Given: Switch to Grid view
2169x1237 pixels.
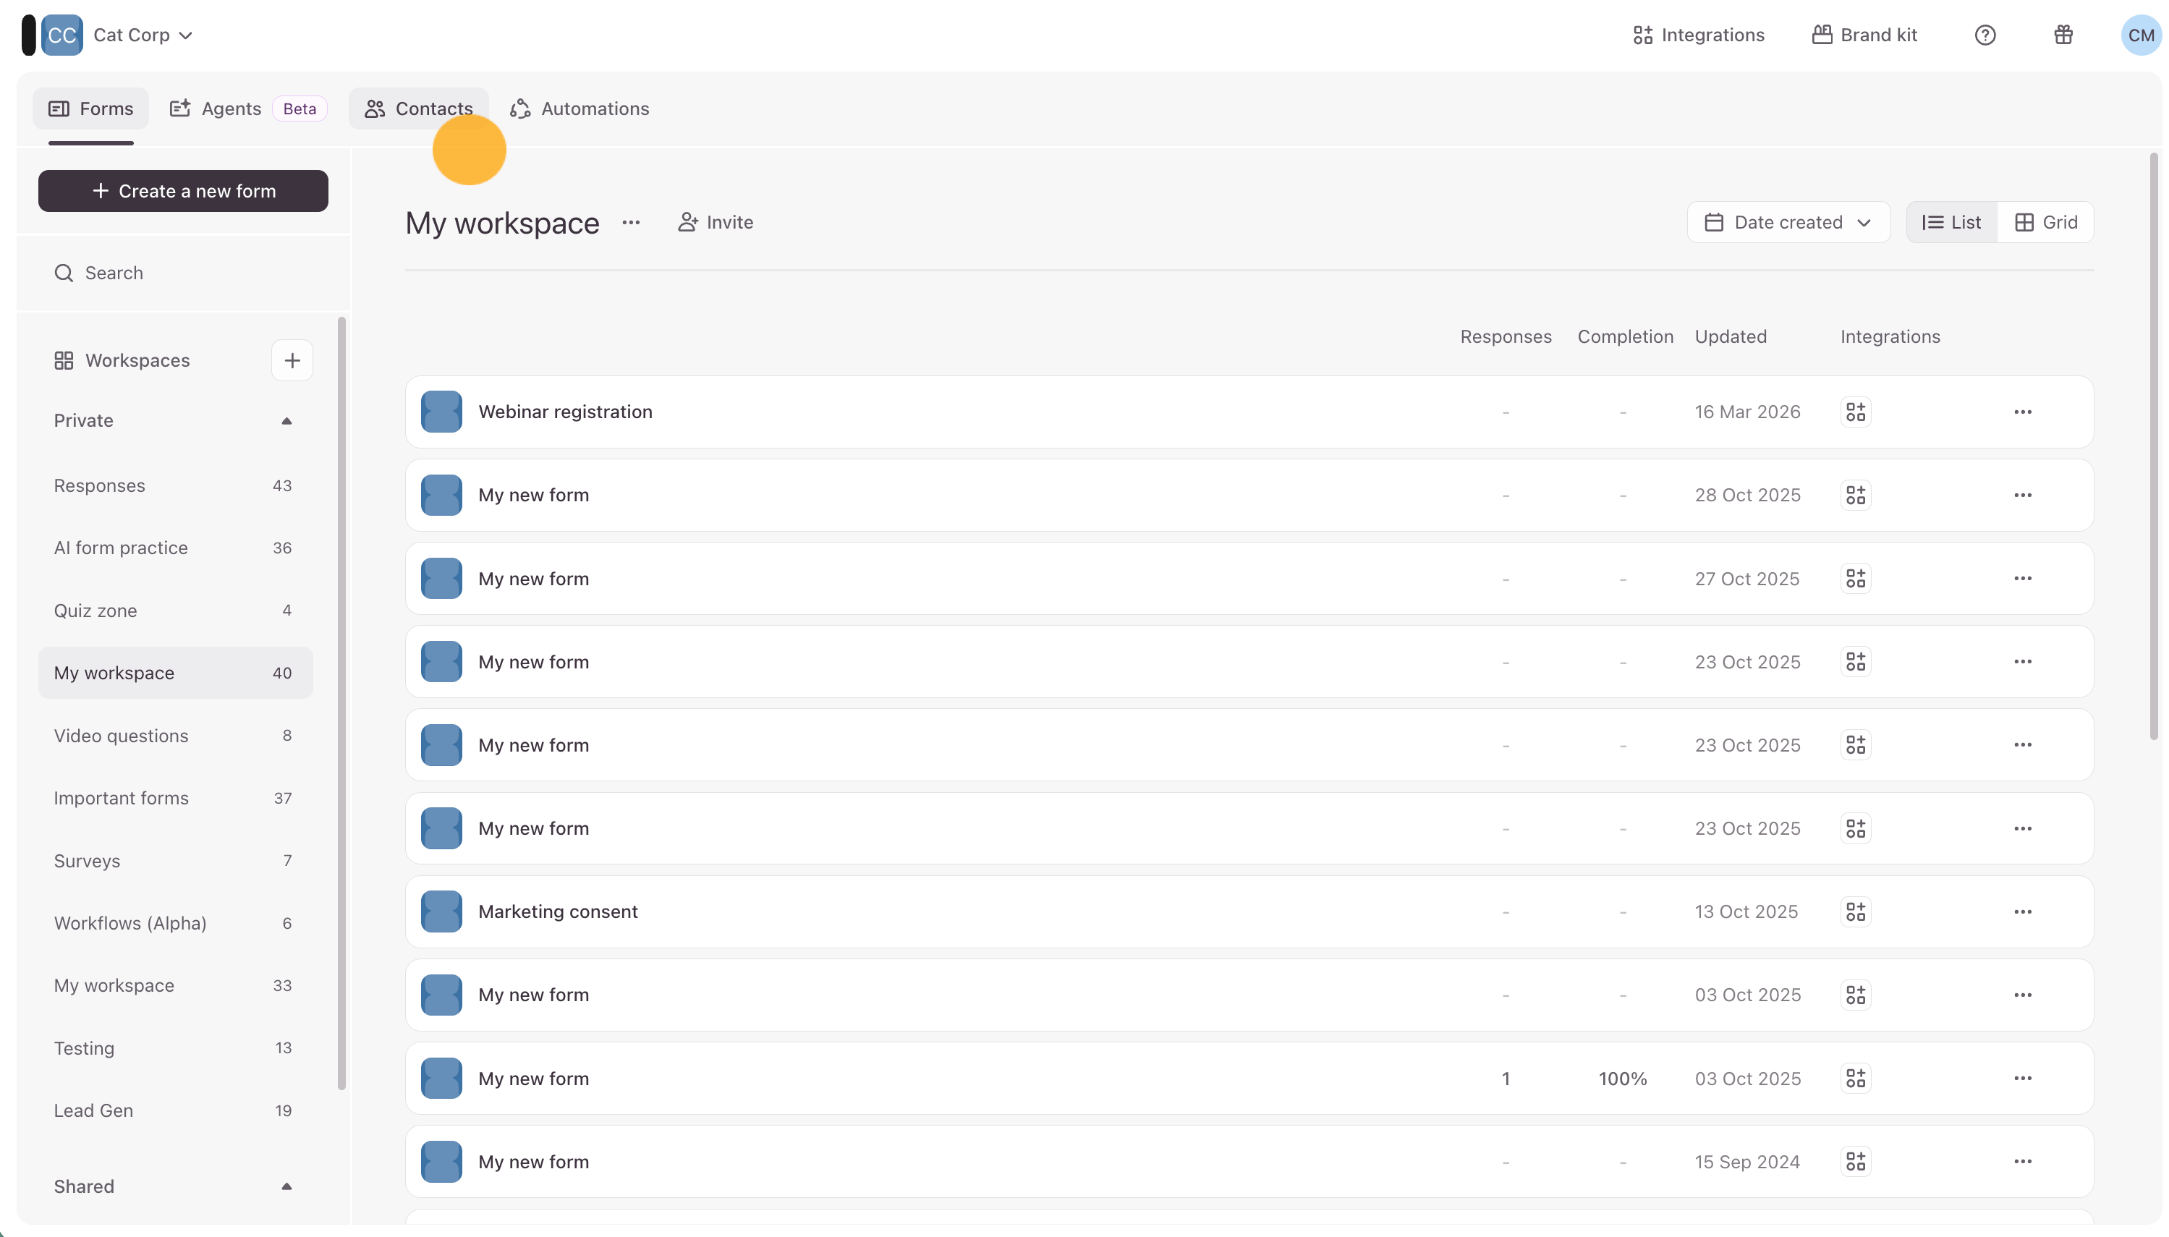Looking at the screenshot, I should [x=2045, y=223].
